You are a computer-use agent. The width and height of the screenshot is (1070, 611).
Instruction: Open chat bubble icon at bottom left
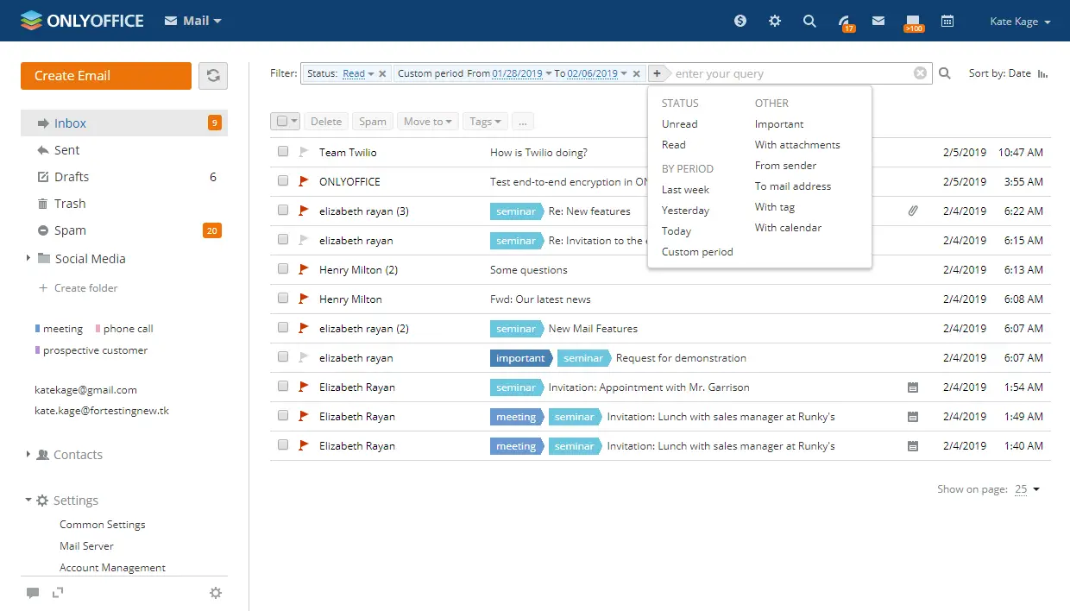pos(33,593)
